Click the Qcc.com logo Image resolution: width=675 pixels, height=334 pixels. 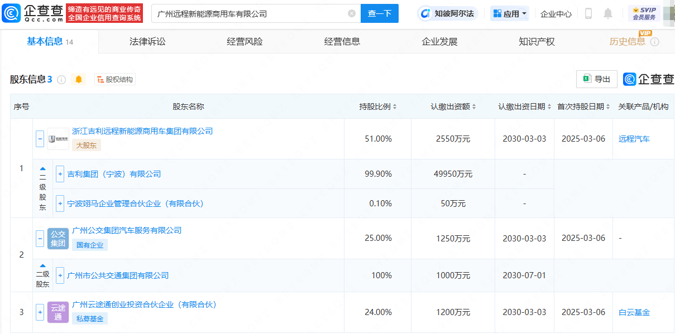click(x=32, y=13)
